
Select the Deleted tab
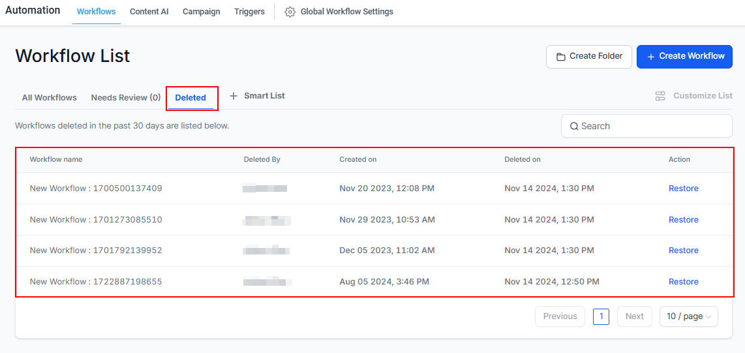pyautogui.click(x=190, y=98)
